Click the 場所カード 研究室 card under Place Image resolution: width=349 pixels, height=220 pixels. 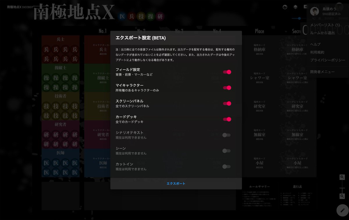pos(259,106)
